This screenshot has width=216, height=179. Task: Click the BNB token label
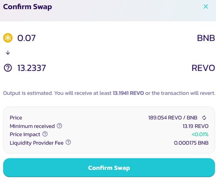tap(206, 38)
